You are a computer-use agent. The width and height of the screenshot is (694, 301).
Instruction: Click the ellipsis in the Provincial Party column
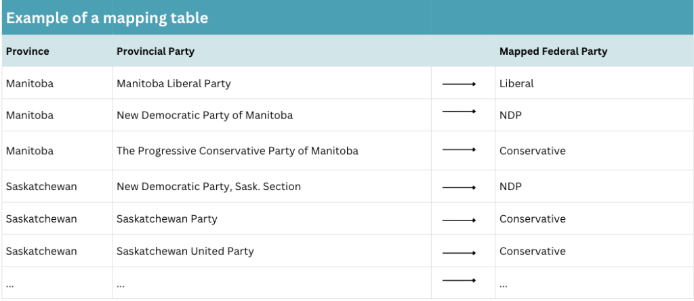pyautogui.click(x=121, y=285)
